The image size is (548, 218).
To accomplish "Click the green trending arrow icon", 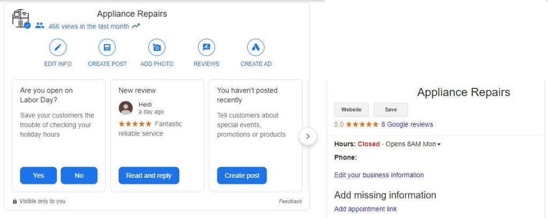I will coord(136,26).
